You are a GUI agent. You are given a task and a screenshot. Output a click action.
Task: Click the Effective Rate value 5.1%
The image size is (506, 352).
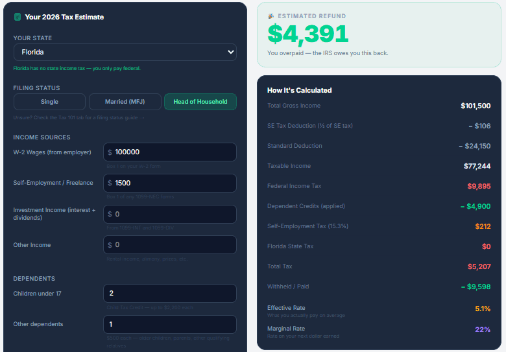click(483, 309)
